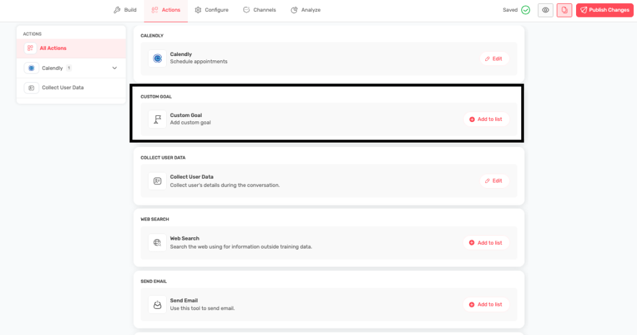The height and width of the screenshot is (335, 637).
Task: Click the Calendly count badge
Action: pos(69,68)
